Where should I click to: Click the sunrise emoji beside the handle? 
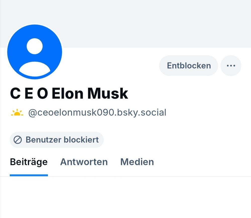pyautogui.click(x=17, y=112)
